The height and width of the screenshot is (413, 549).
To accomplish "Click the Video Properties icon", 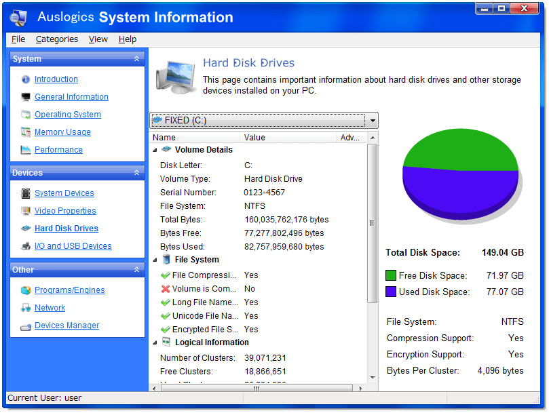I will (x=26, y=211).
